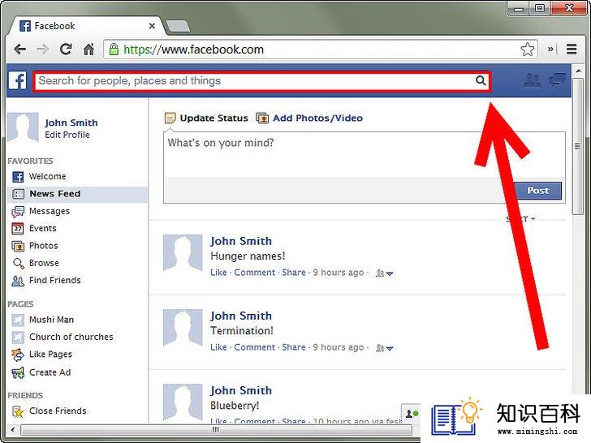Comment on the Termination post

point(254,347)
